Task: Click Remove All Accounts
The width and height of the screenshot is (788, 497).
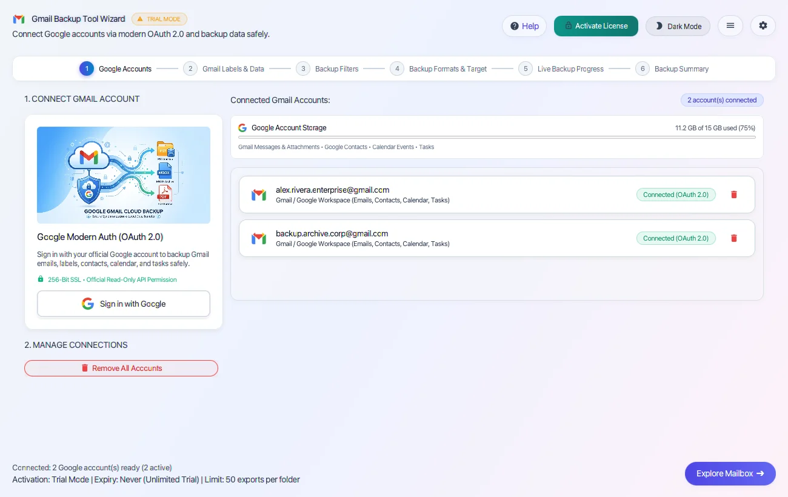Action: [x=121, y=368]
